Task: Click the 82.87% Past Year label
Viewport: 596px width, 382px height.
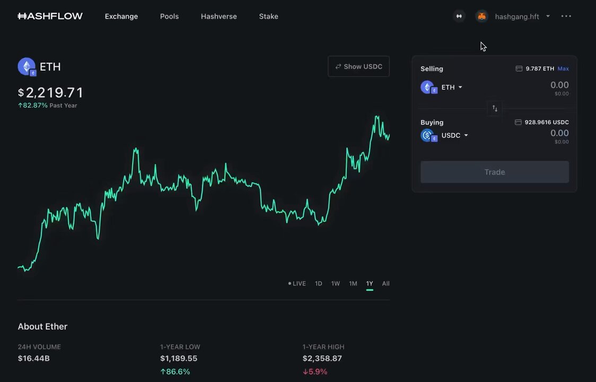Action: 48,106
